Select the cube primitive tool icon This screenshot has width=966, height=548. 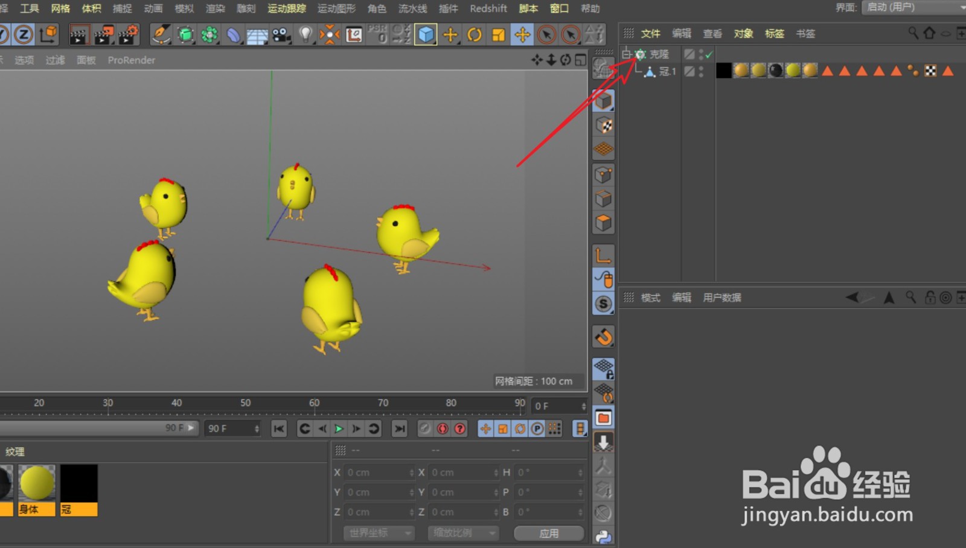pyautogui.click(x=426, y=34)
